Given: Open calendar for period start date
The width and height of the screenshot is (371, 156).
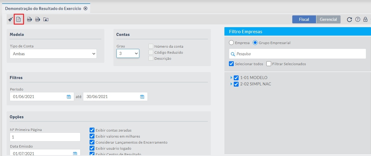Looking at the screenshot, I should [69, 97].
